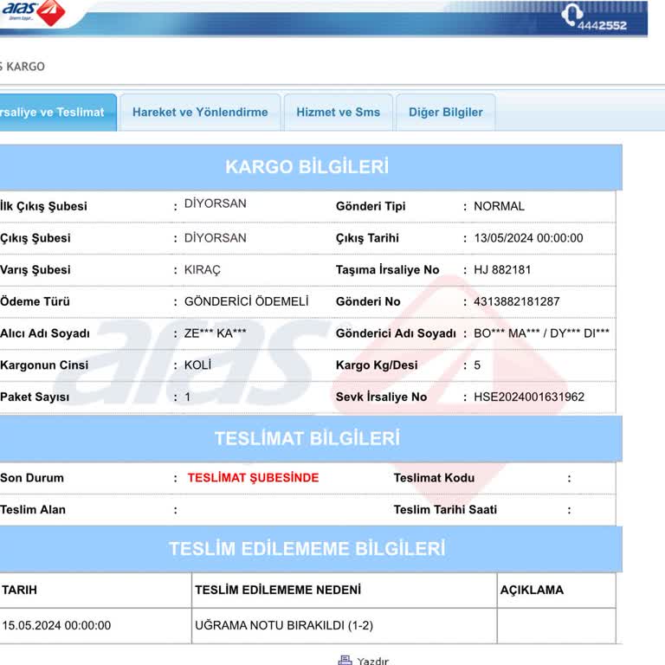665x665 pixels.
Task: Click the GÖNDERİCİ ÖDEMELİ payment value
Action: coord(246,301)
